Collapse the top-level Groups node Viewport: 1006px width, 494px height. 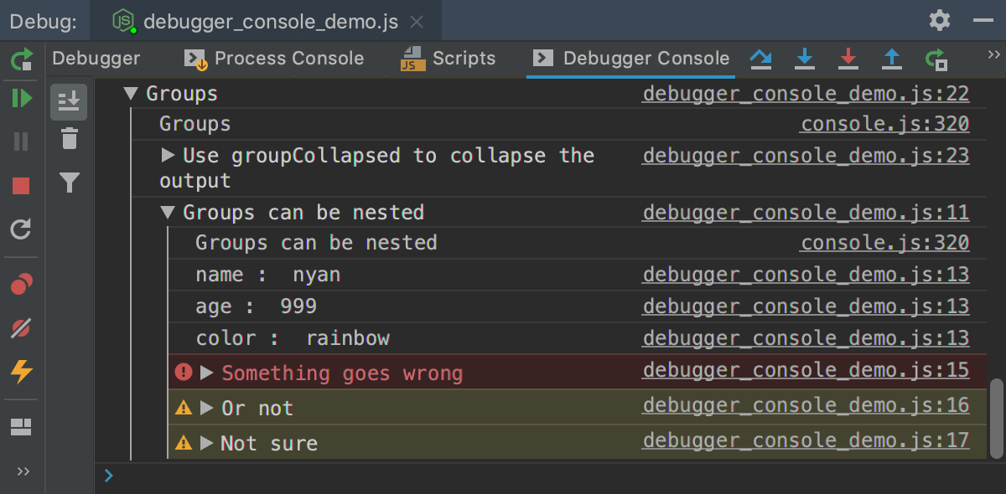(131, 93)
